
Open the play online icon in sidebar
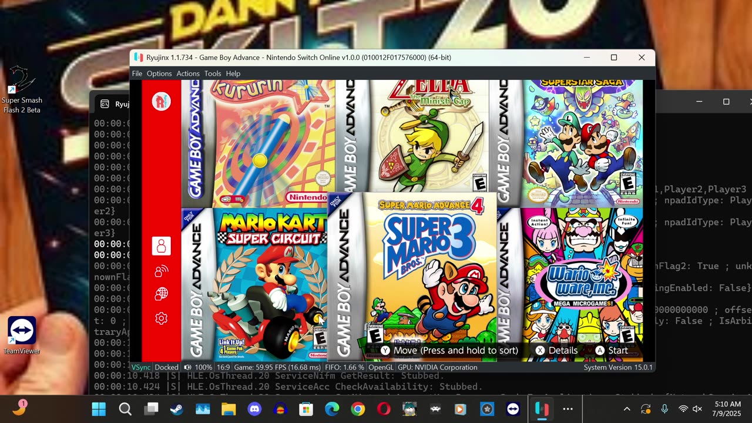(x=161, y=271)
